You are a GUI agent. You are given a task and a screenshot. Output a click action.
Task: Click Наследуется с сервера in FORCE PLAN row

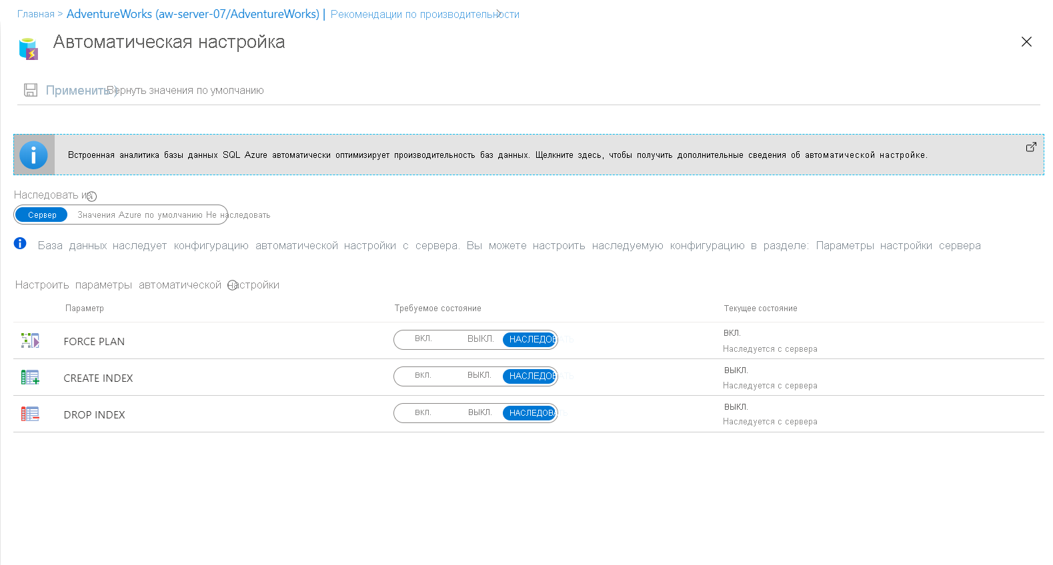(770, 349)
